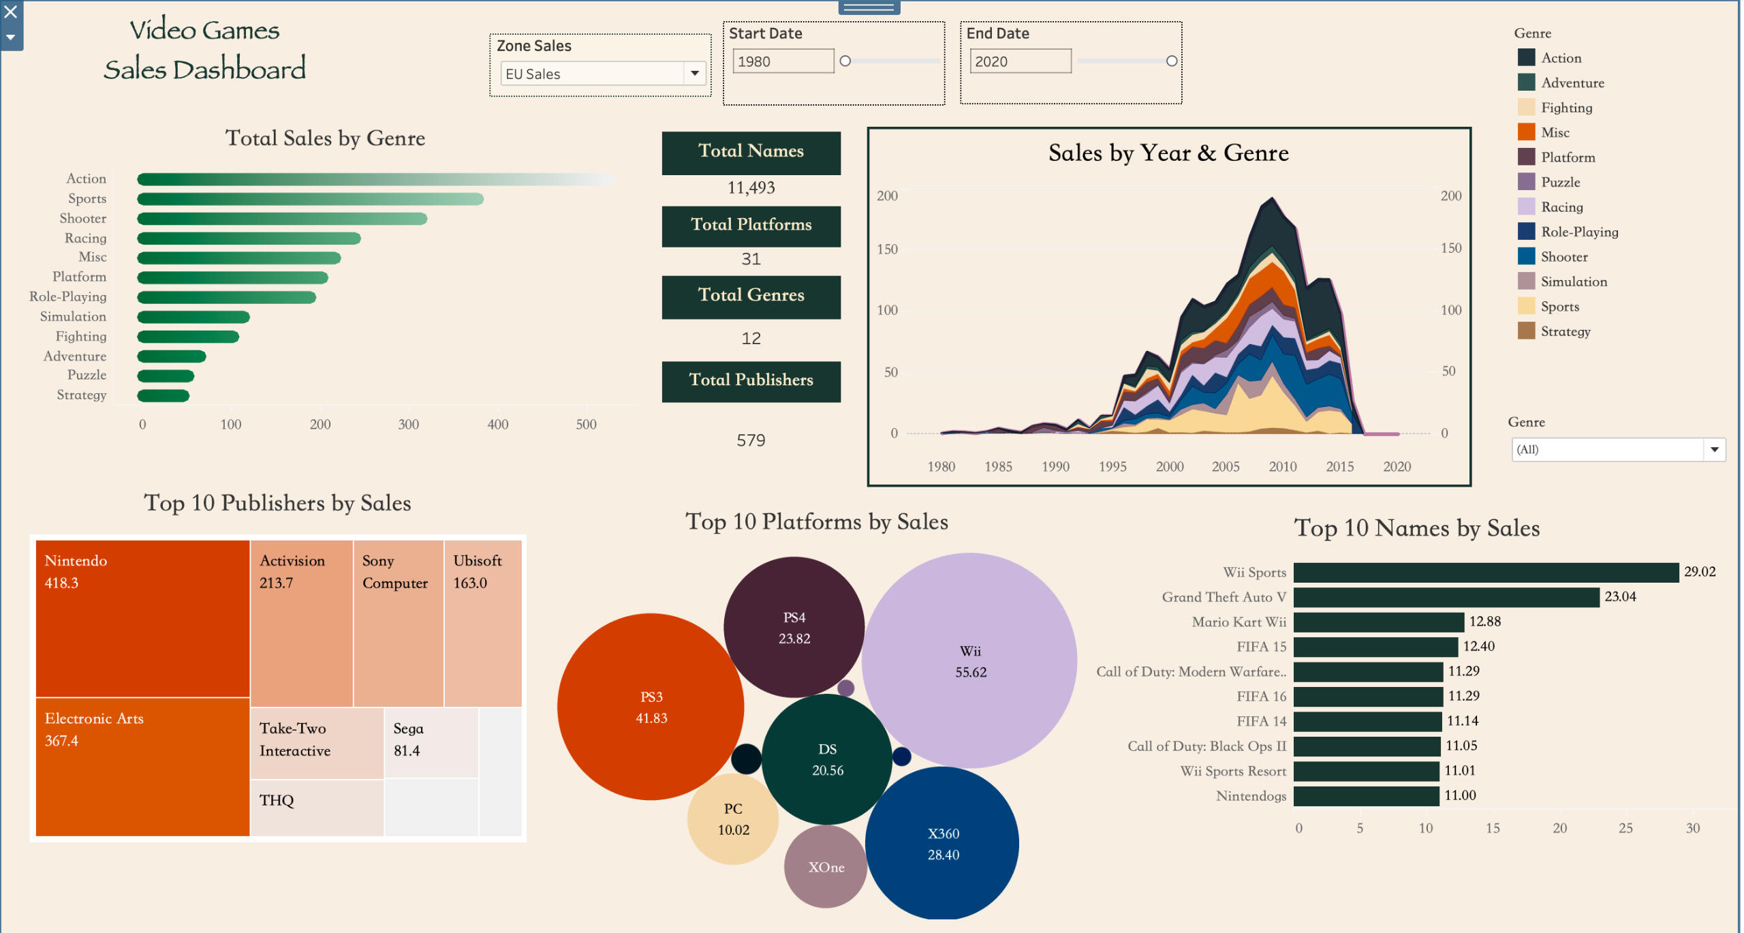Click the End Date year input field
1744x933 pixels.
coord(1019,61)
